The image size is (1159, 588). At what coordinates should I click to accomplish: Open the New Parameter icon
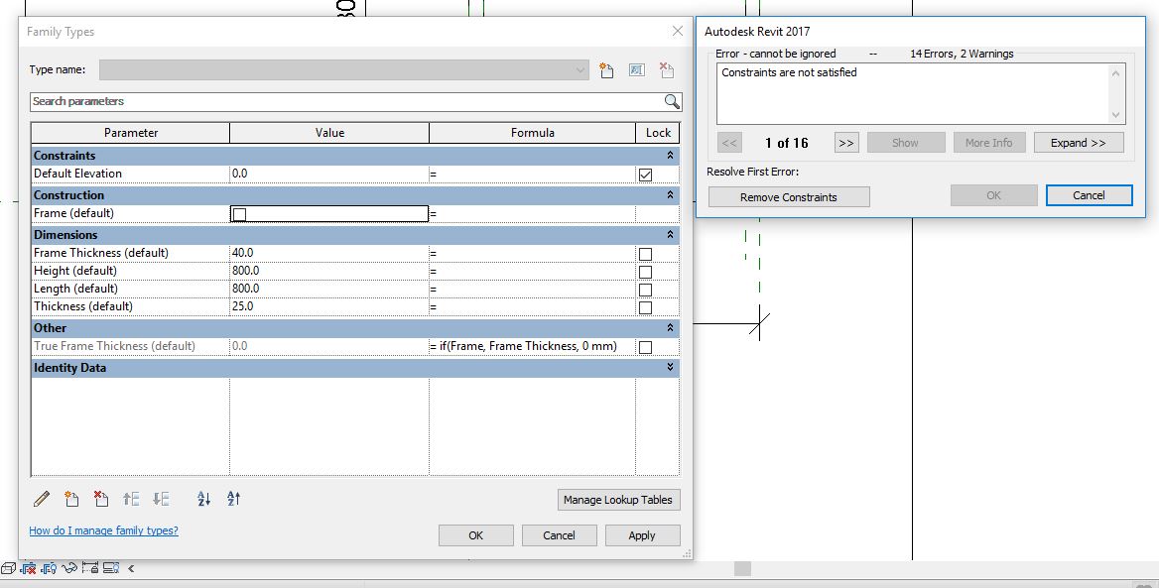pos(71,499)
